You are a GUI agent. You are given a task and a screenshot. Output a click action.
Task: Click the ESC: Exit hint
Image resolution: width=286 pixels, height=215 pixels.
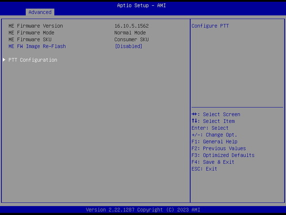tap(204, 169)
